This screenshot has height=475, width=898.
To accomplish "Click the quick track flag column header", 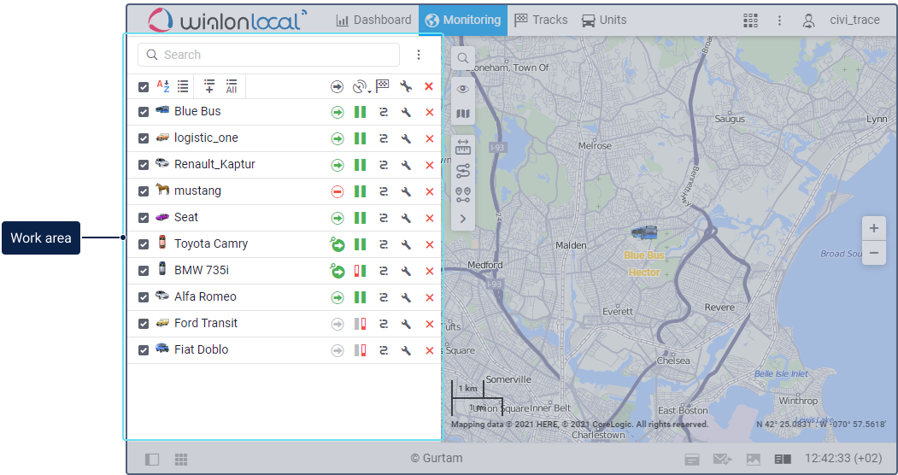I will click(x=383, y=86).
